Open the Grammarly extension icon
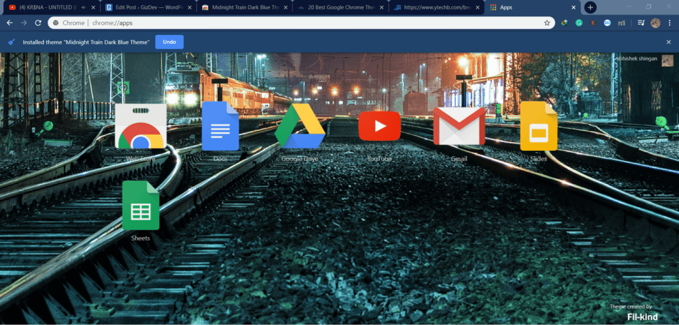Image resolution: width=679 pixels, height=325 pixels. click(579, 23)
